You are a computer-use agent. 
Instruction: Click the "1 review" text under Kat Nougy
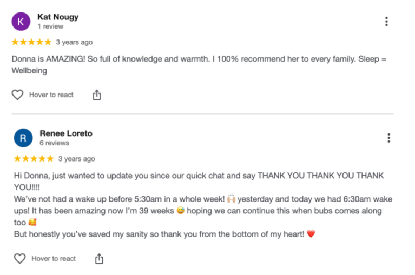pyautogui.click(x=50, y=26)
